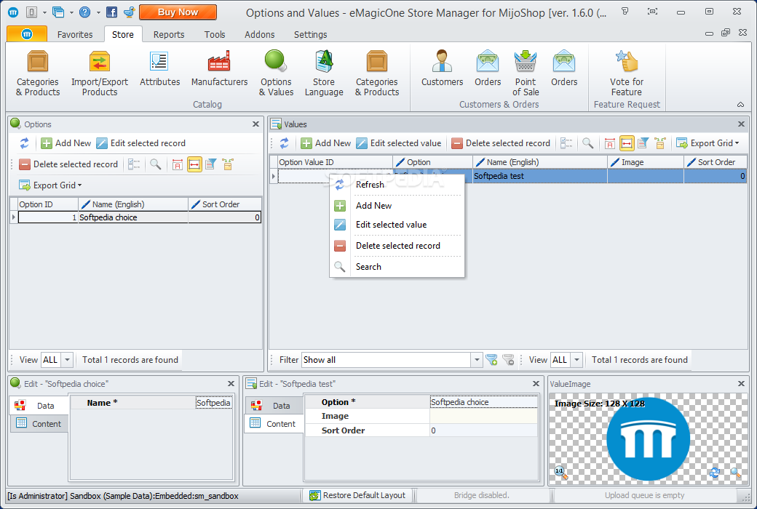Screen dimensions: 757x509
Task: Click Restore Default Layout button
Action: coord(357,495)
